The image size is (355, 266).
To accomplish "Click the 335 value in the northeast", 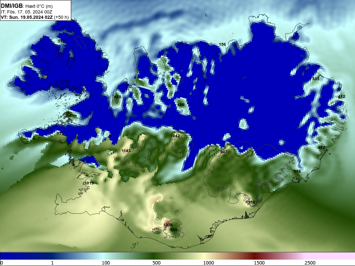I will click(316, 79).
